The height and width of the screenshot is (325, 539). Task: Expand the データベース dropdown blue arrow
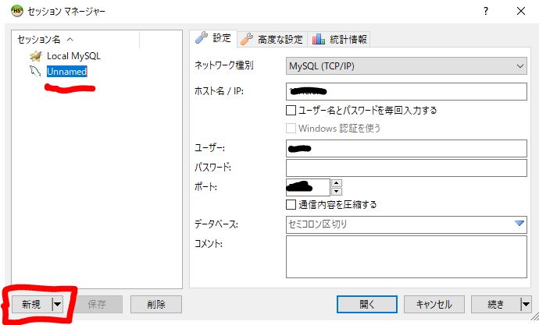point(519,224)
